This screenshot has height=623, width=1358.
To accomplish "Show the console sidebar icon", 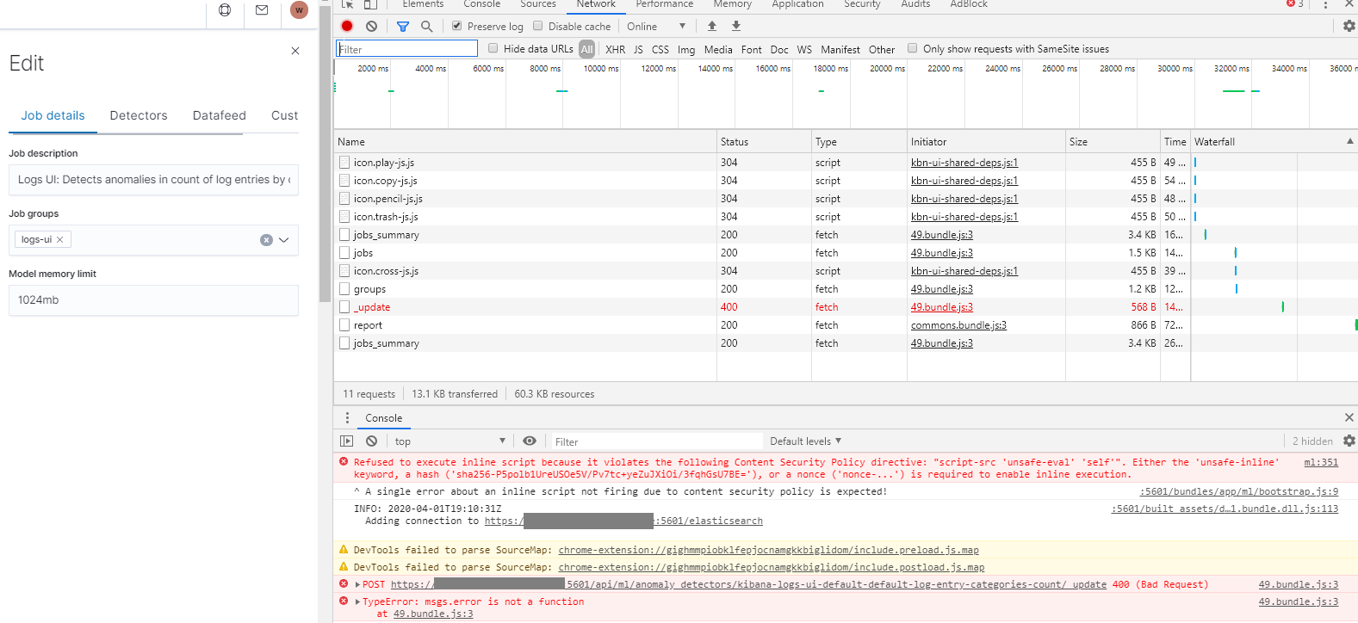I will click(347, 441).
